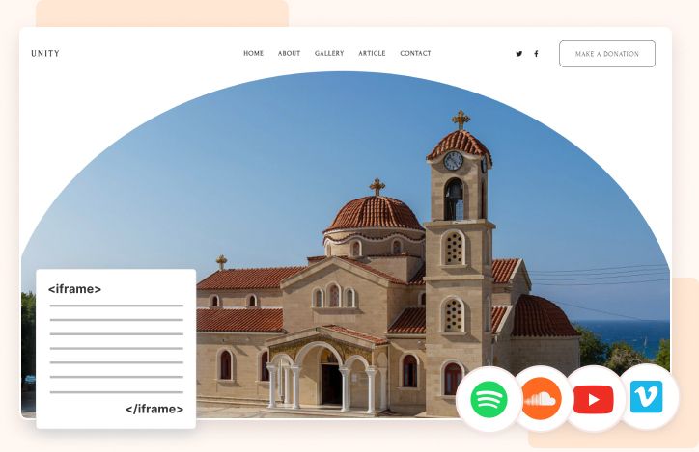Open the Article nav link

click(372, 54)
